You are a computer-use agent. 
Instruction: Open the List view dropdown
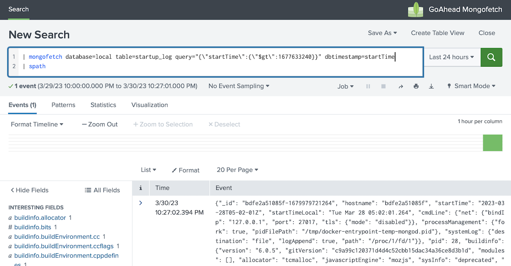click(149, 170)
